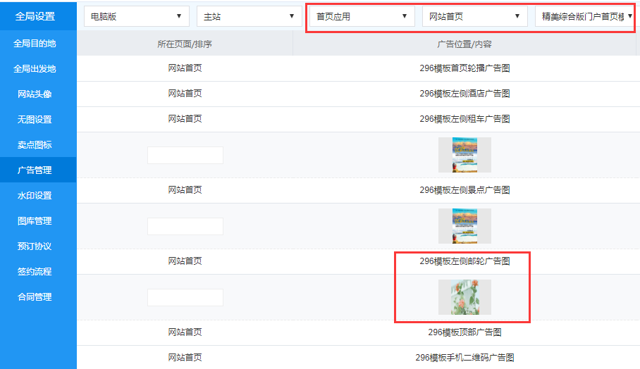
Task: Expand the 网站首页 page dropdown
Action: tap(474, 16)
